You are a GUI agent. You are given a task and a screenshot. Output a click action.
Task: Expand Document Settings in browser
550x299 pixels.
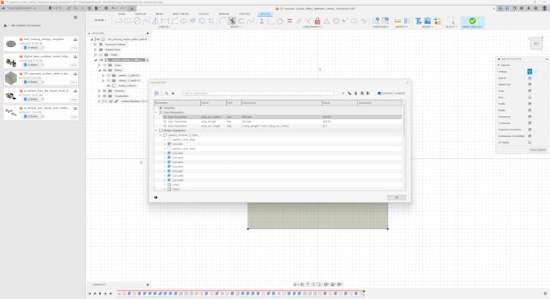click(x=95, y=45)
